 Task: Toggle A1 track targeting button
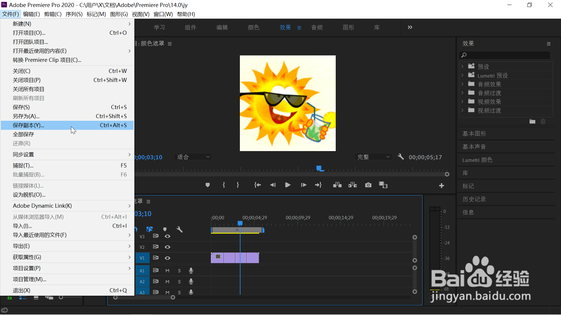click(142, 271)
